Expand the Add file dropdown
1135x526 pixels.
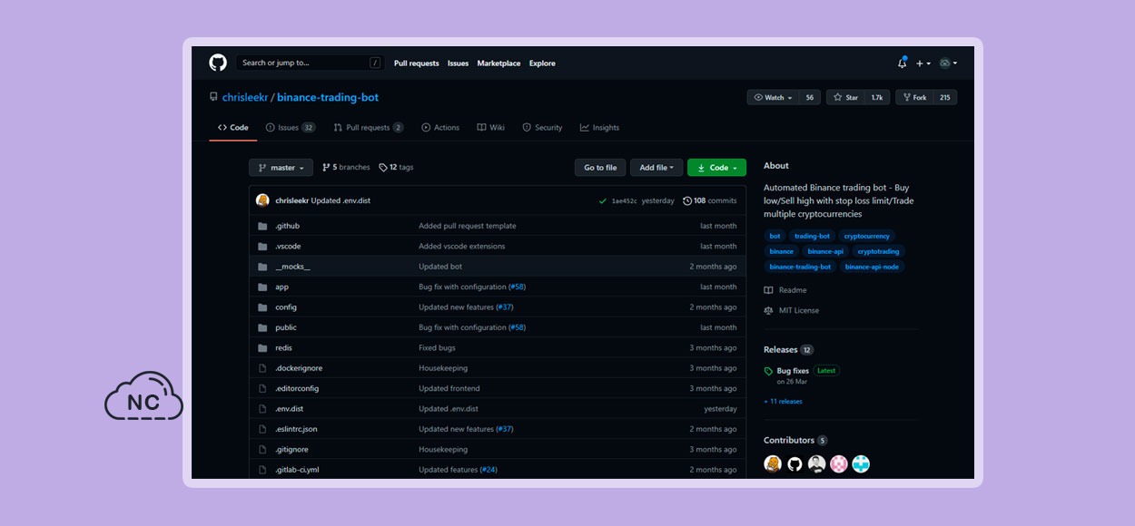click(x=656, y=168)
